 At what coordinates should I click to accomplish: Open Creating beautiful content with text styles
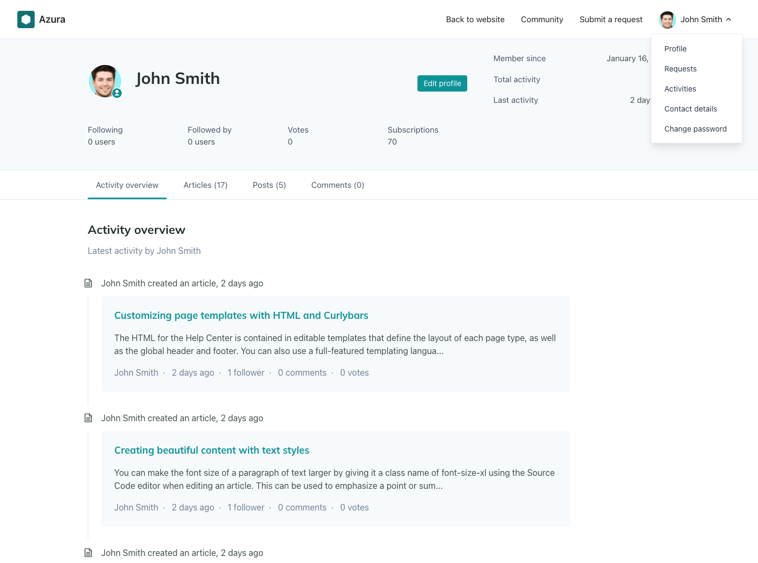pos(212,450)
